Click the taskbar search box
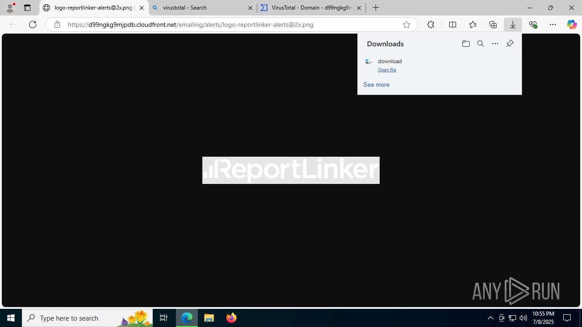 [87, 318]
